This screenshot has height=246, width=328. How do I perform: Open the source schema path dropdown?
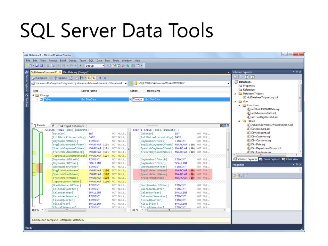pos(126,83)
